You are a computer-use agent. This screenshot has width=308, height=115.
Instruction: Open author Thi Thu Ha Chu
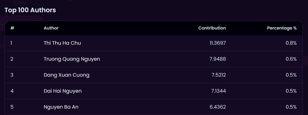(62, 43)
